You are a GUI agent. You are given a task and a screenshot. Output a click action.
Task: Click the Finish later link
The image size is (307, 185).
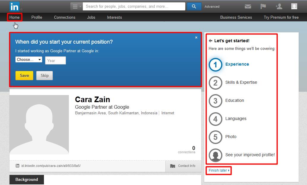click(219, 170)
